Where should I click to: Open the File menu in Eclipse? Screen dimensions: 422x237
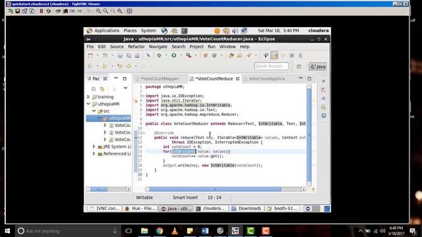point(90,47)
